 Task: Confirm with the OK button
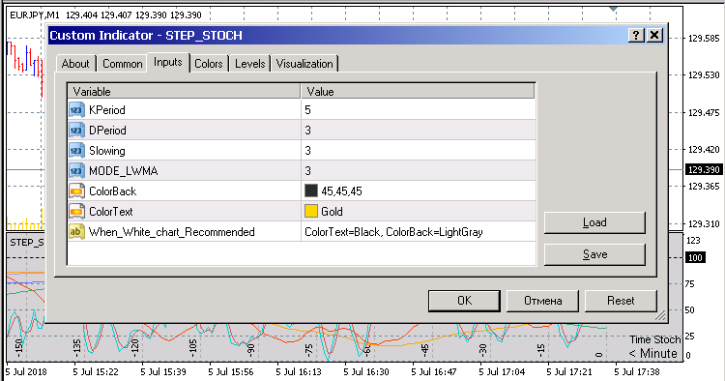tap(464, 301)
